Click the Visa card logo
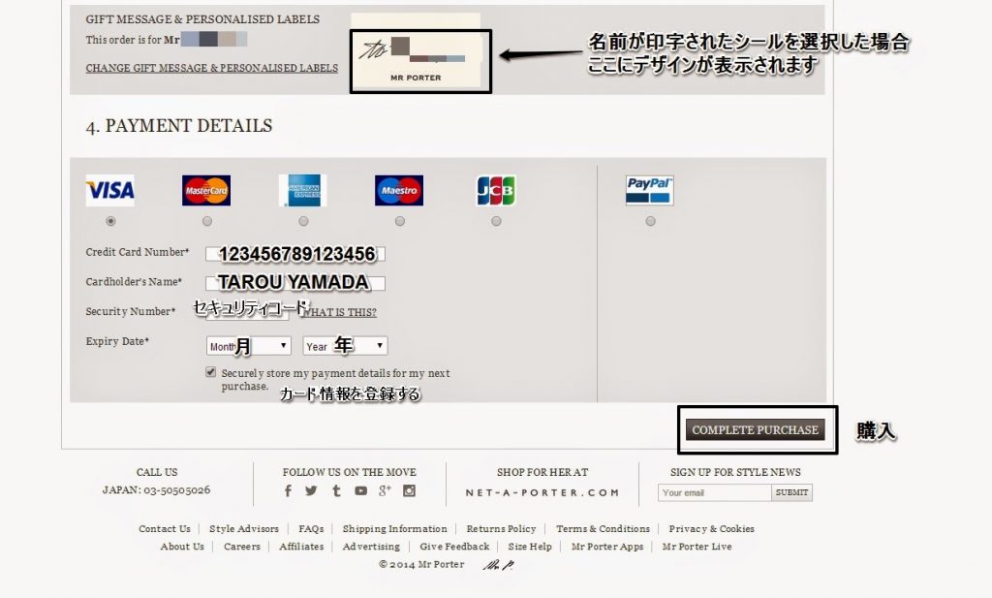The width and height of the screenshot is (992, 598). 110,191
